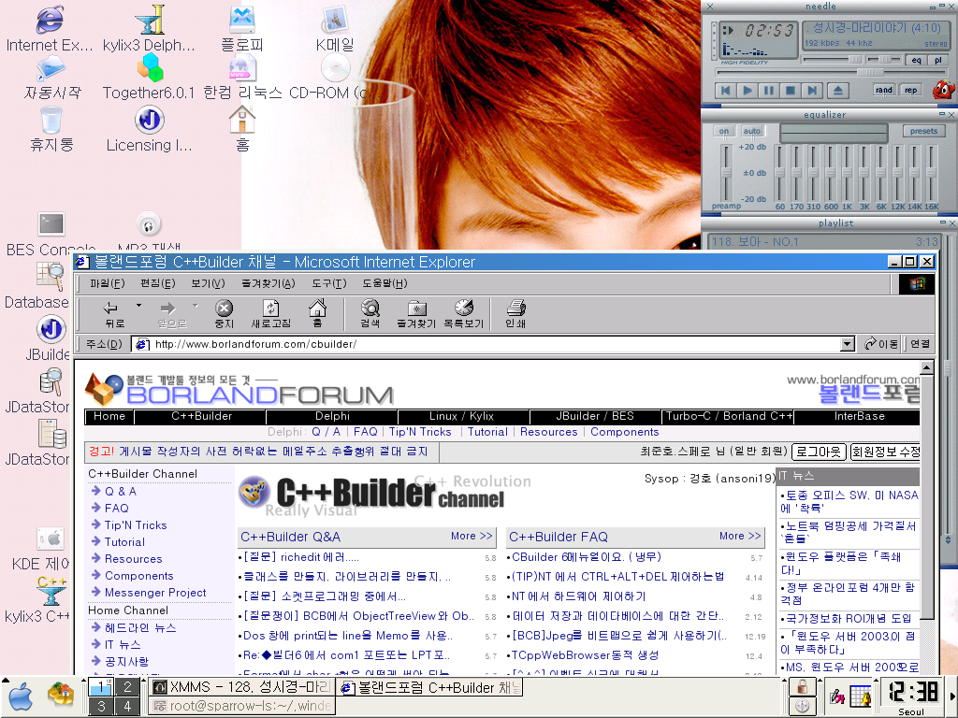Print the page with the 인쇄 button
This screenshot has height=718, width=958.
coord(515,314)
